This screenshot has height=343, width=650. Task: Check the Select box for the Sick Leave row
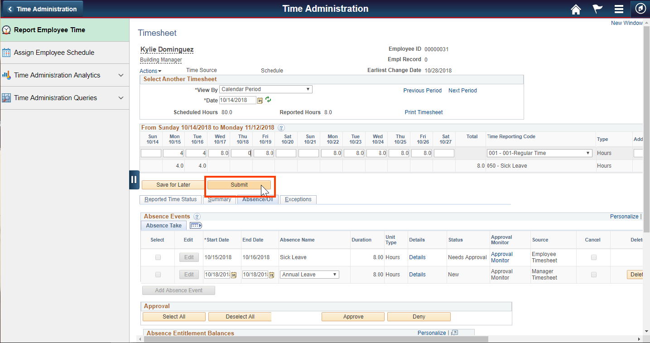click(158, 257)
